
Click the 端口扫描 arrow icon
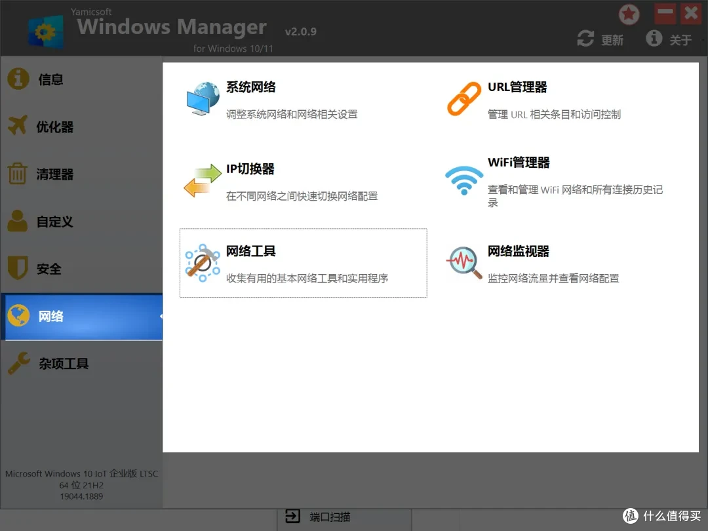click(292, 516)
